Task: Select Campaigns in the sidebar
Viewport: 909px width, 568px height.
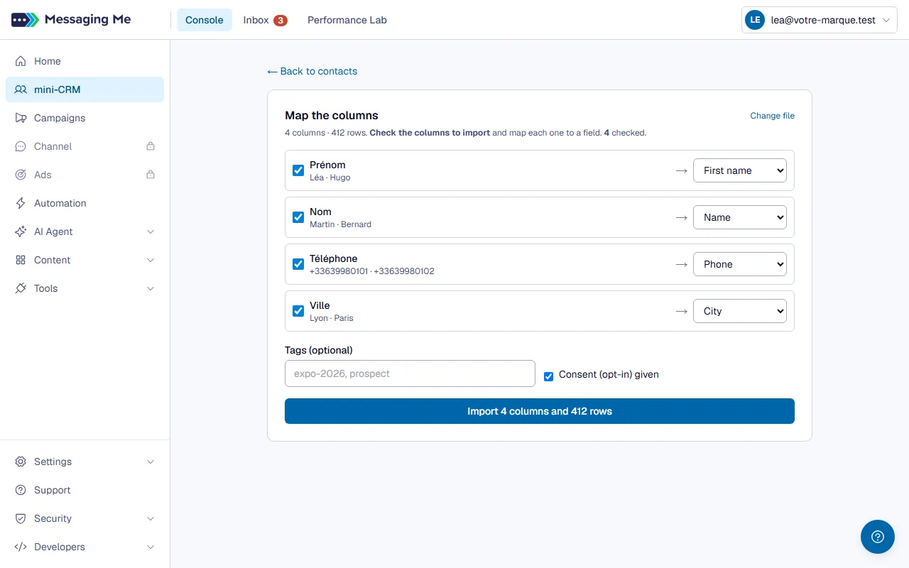Action: click(x=85, y=118)
